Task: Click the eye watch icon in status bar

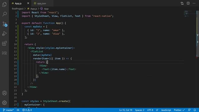Action: (x=18, y=110)
